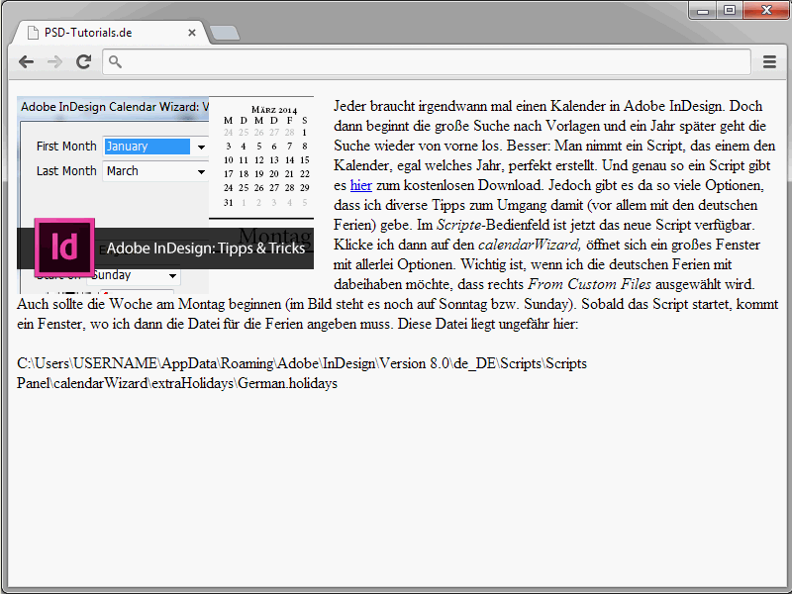Select the PSD-Tutorials.de tab
The image size is (792, 594).
[x=109, y=33]
